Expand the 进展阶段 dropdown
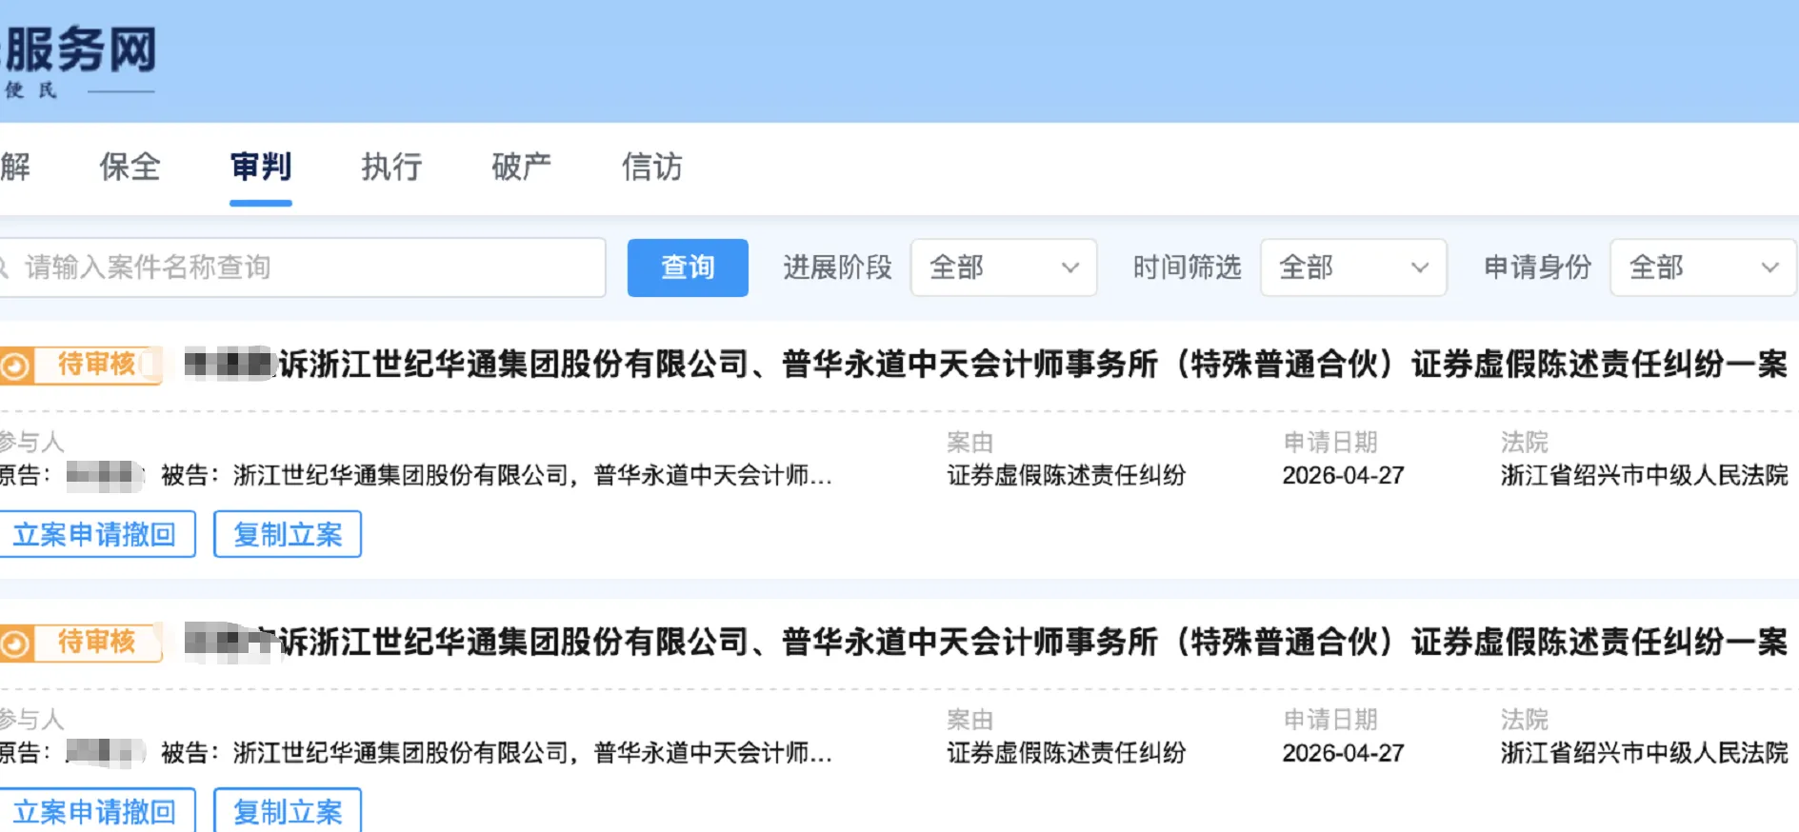 [x=1004, y=267]
